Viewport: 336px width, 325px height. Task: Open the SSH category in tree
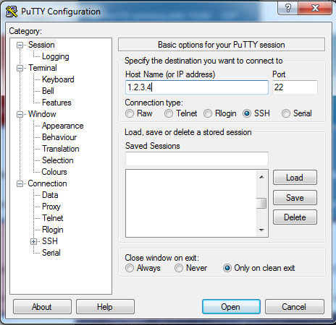pyautogui.click(x=50, y=241)
